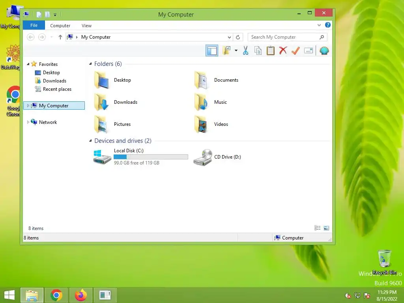Open the Computer ribbon tab
The width and height of the screenshot is (404, 303).
coord(60,26)
